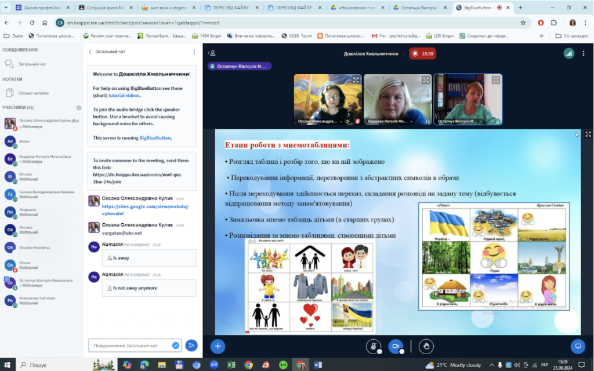Hide the Загальний чат panel with the back chevron
This screenshot has height=371, width=594.
(90, 52)
